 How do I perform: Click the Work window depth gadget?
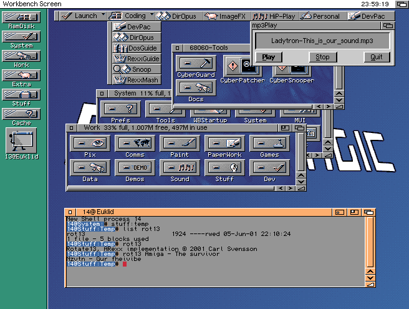(299, 128)
